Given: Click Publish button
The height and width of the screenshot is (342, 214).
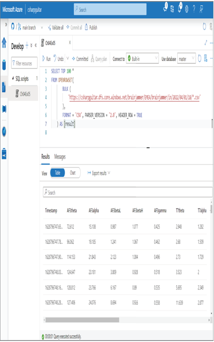Looking at the screenshot, I should (x=91, y=27).
